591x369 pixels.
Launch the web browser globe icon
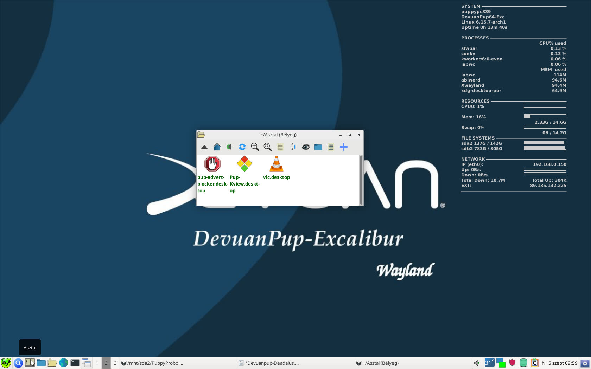64,363
